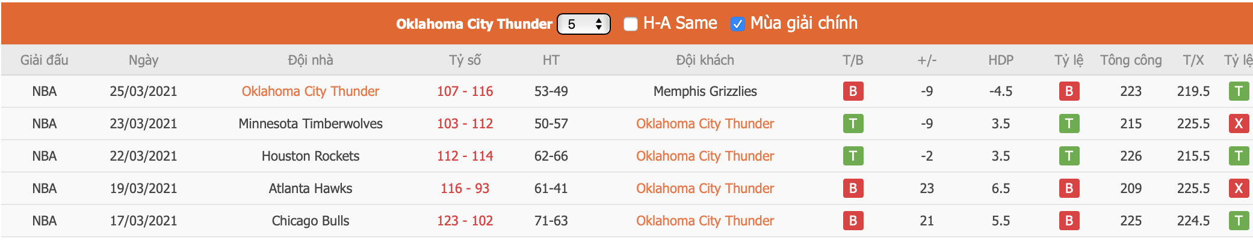Click the green T result badge for Minnesota Timberwolves game
The image size is (1253, 241).
(853, 123)
